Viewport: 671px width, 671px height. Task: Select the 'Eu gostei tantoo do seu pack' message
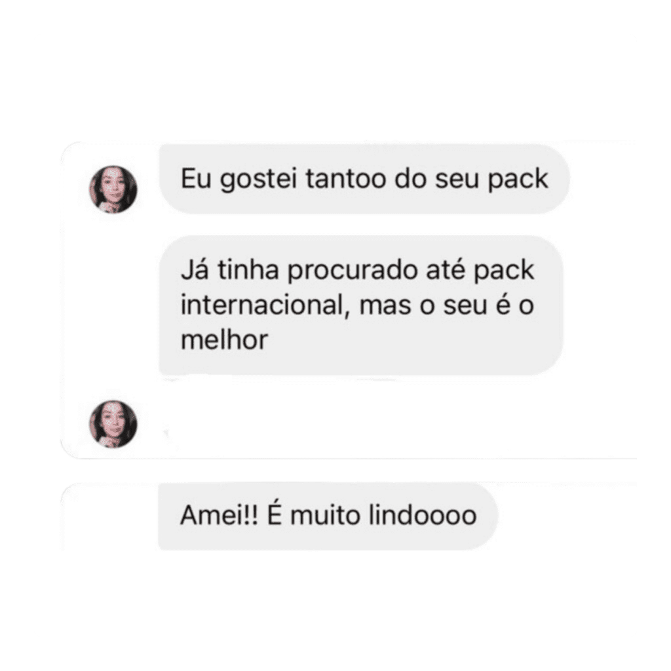(x=364, y=179)
